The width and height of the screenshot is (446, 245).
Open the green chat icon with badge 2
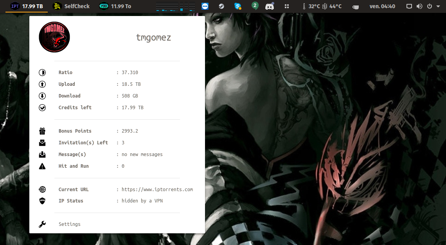pyautogui.click(x=255, y=6)
